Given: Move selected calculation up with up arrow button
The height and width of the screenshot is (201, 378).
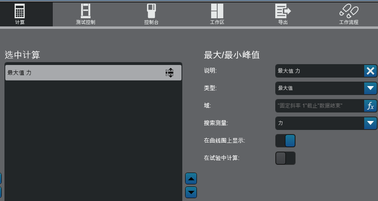Looking at the screenshot, I should pos(191,179).
